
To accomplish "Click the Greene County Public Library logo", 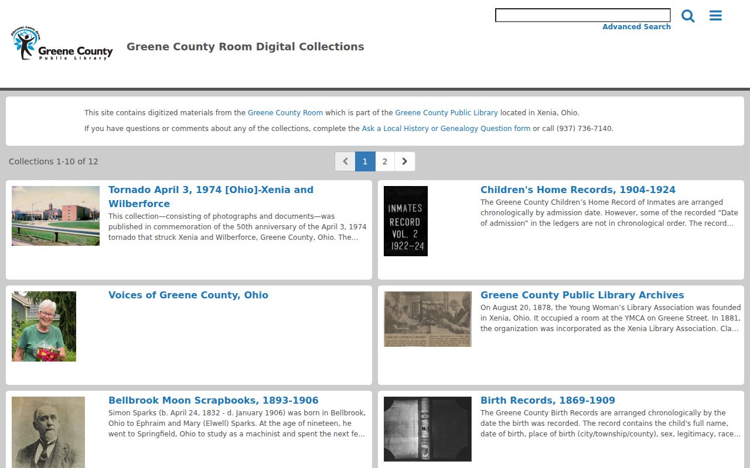I will [x=62, y=44].
